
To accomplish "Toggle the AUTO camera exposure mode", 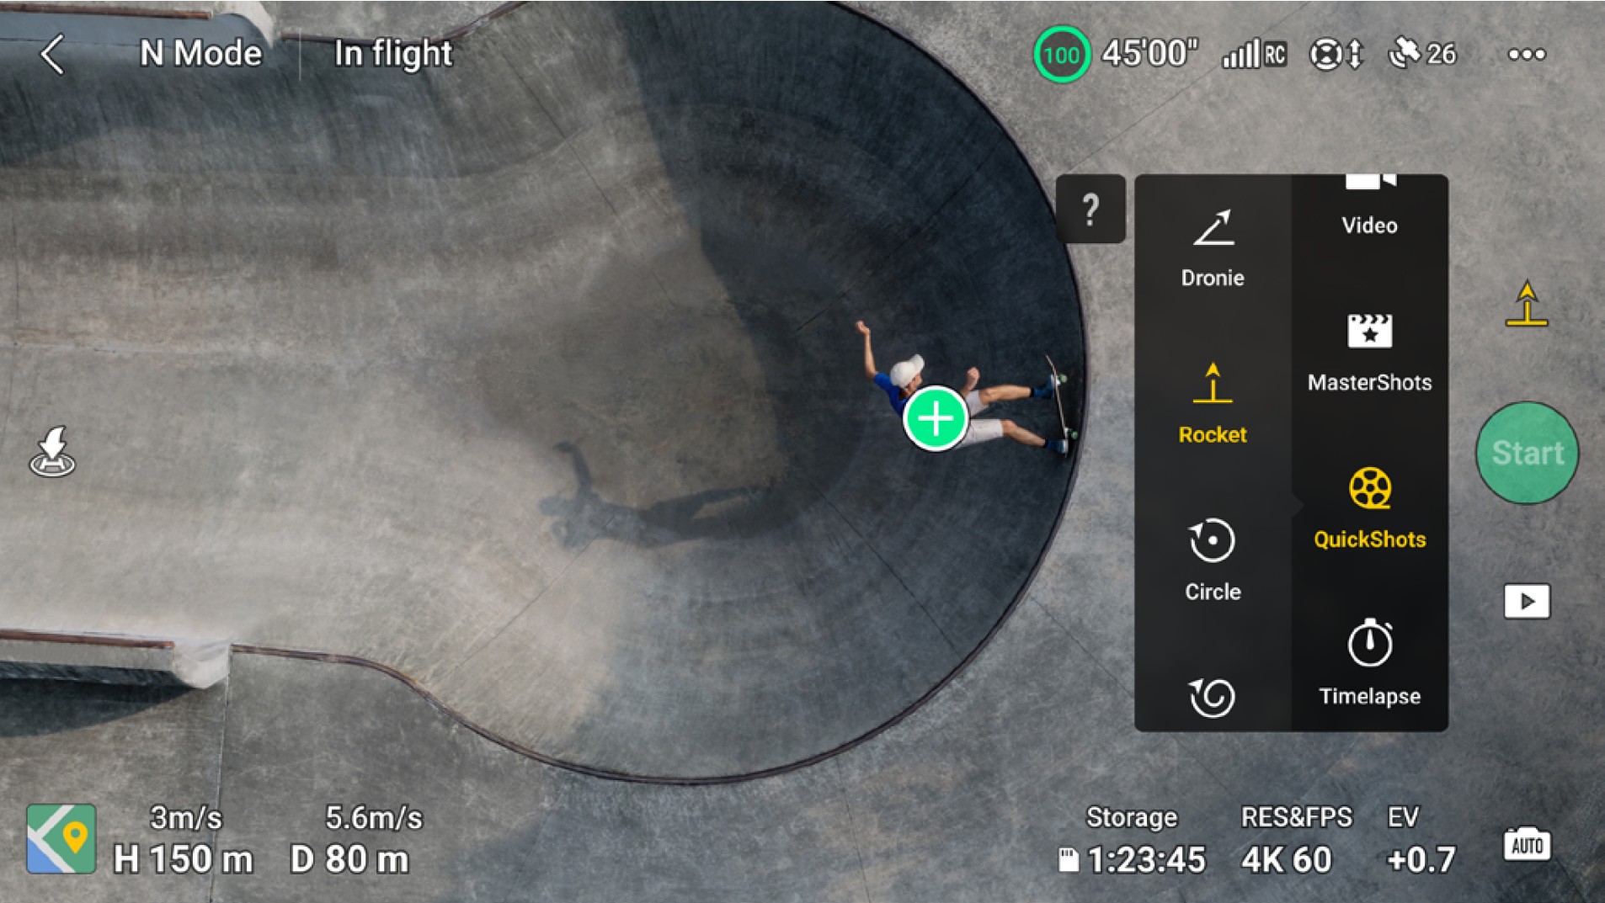I will [x=1527, y=844].
